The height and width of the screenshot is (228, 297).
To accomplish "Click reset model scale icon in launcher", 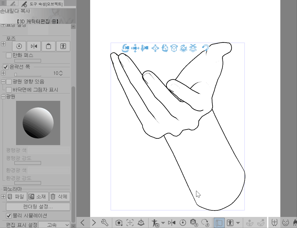I will 194,222.
